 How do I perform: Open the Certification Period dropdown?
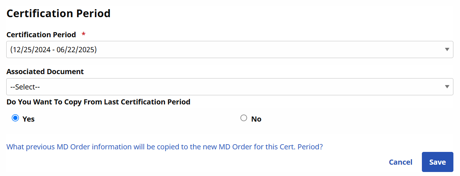(x=229, y=49)
